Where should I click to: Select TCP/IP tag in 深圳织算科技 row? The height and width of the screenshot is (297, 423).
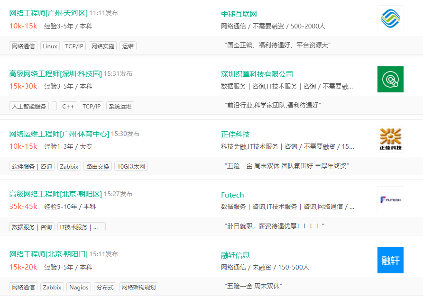[x=92, y=106]
